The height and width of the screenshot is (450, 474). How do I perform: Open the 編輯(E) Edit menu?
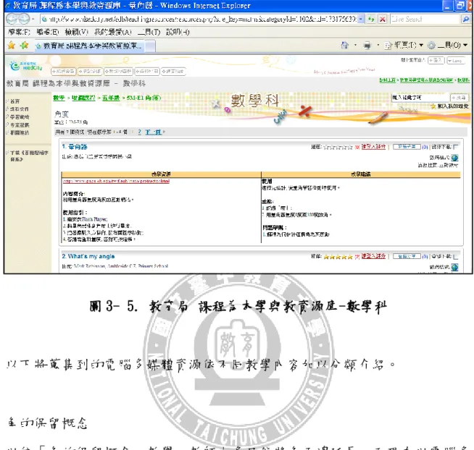[x=47, y=32]
